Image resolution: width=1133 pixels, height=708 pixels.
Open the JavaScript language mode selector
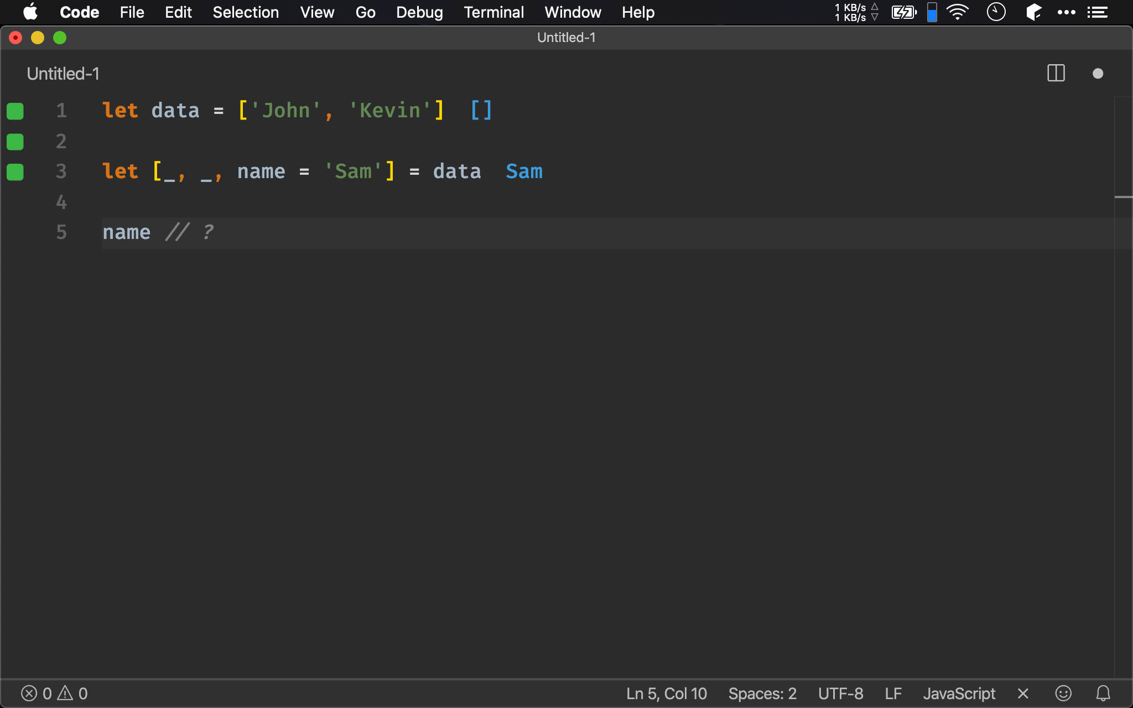(x=959, y=693)
